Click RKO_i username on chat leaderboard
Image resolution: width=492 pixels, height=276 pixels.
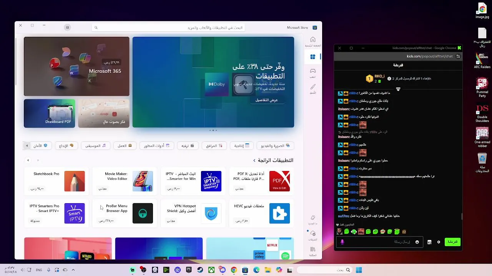point(379,76)
